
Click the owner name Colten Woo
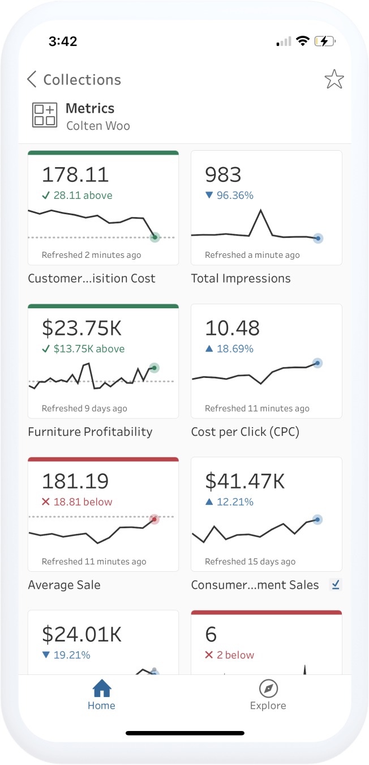pyautogui.click(x=98, y=126)
